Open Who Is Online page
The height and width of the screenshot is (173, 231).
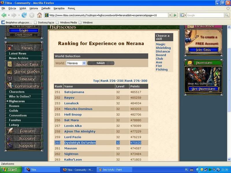click(x=20, y=96)
